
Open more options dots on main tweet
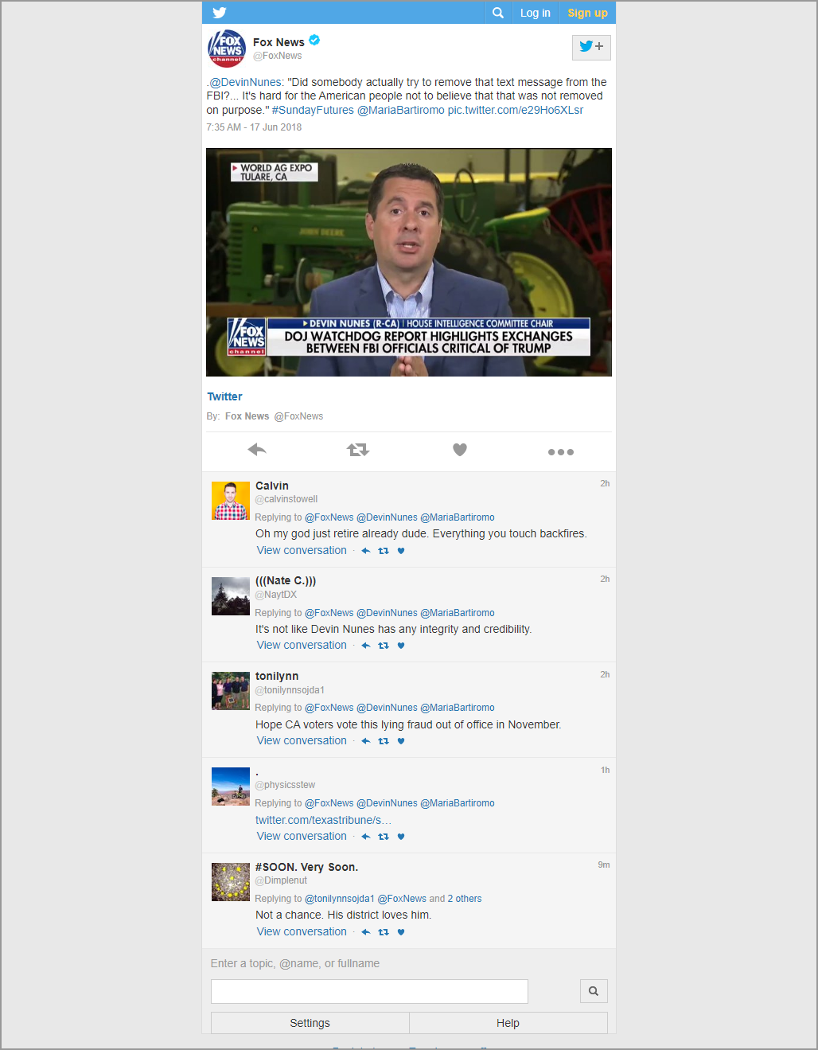pos(561,451)
